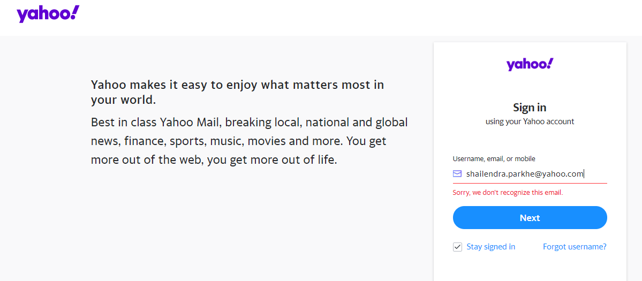Open the "Forgot username?" link
The image size is (642, 281).
(575, 247)
